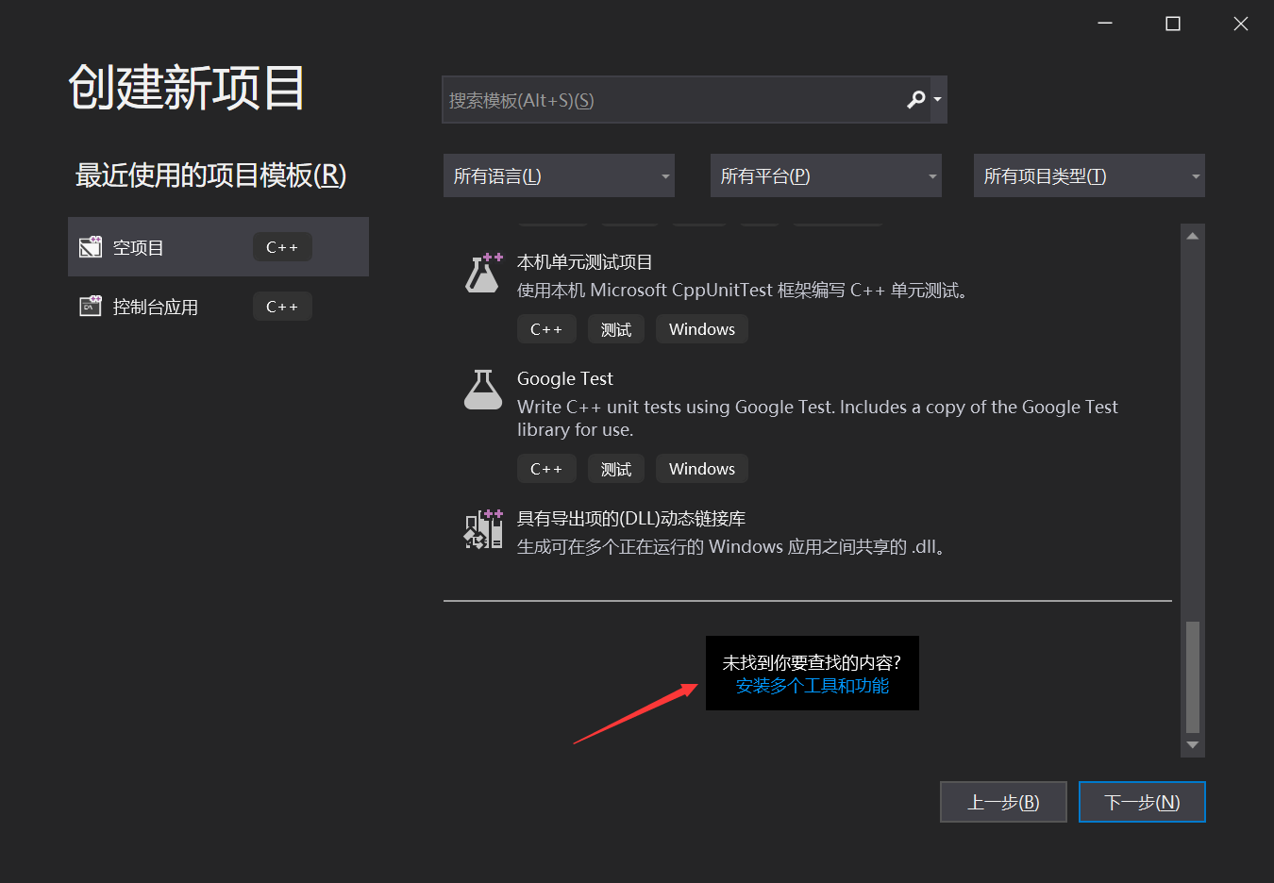Screen dimensions: 1274x883
Task: Click the 生成可在多个正在运行的 Windows description
Action: 731,547
